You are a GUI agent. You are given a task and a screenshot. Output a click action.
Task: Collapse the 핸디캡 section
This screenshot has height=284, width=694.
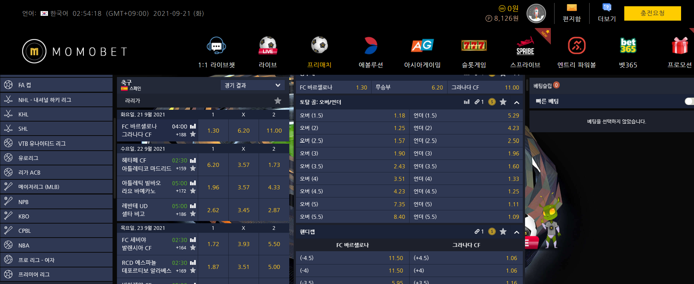point(517,232)
